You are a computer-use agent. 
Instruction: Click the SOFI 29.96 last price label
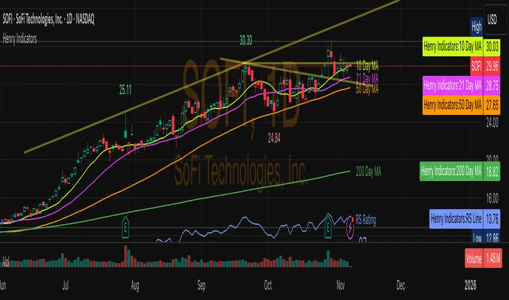pos(486,67)
